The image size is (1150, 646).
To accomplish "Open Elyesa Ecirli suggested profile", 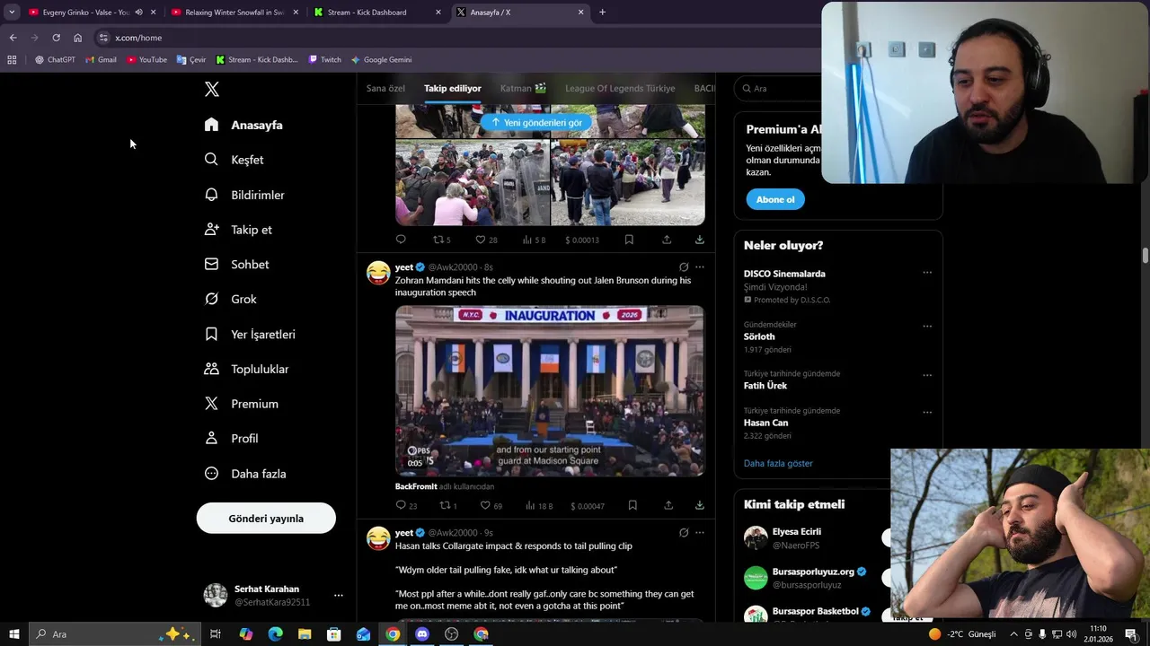I will (x=797, y=532).
